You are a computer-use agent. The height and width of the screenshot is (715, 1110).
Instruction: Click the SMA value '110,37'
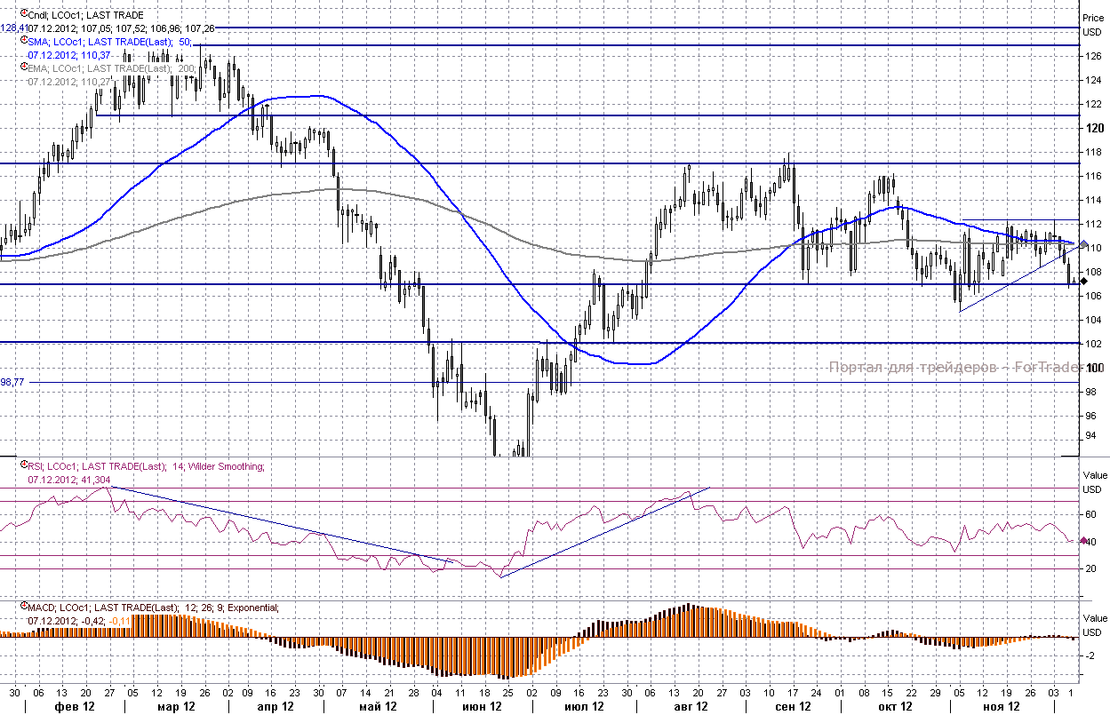[x=95, y=55]
